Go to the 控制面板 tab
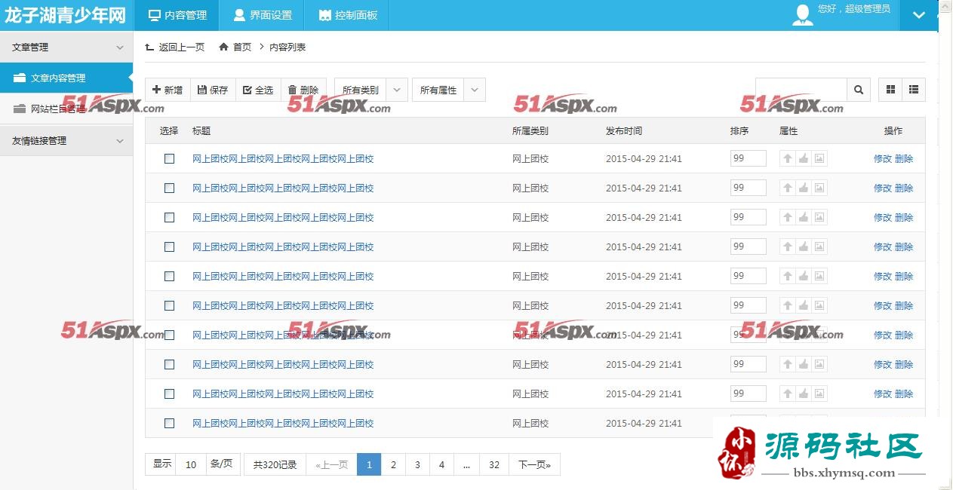This screenshot has height=490, width=953. pos(347,15)
